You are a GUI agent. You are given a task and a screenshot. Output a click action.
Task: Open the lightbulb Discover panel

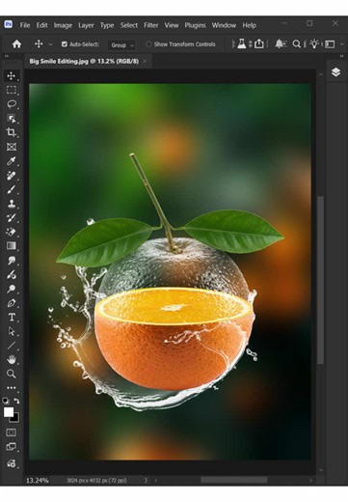[x=314, y=44]
